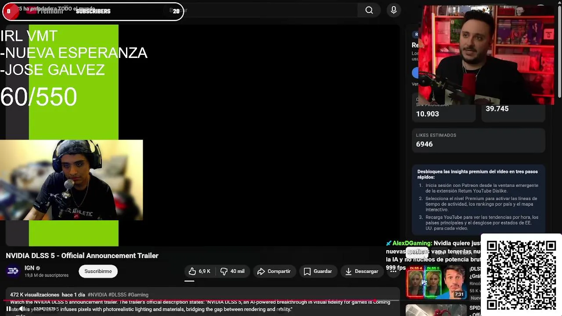The width and height of the screenshot is (562, 316).
Task: Dislike the video showing 40 mil
Action: pyautogui.click(x=233, y=271)
